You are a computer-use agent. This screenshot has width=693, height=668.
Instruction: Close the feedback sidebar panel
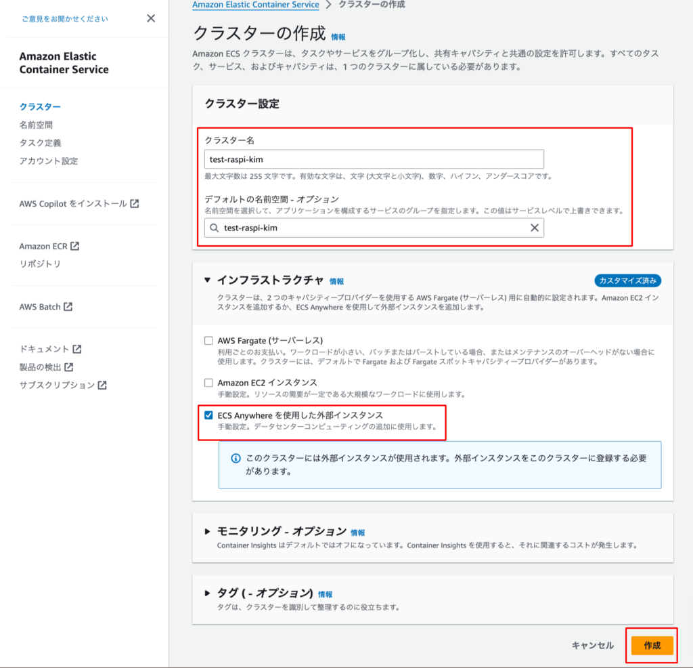[151, 18]
